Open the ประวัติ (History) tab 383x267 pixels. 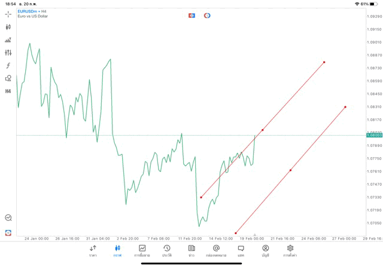pos(166,251)
